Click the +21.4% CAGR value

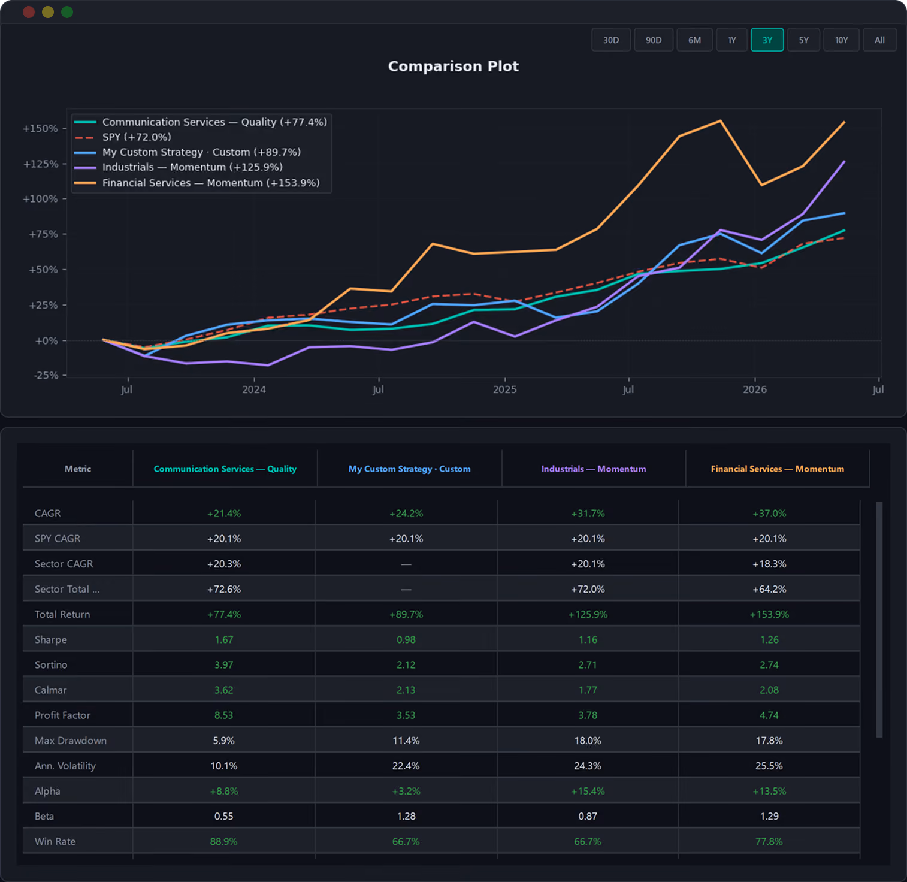point(224,514)
